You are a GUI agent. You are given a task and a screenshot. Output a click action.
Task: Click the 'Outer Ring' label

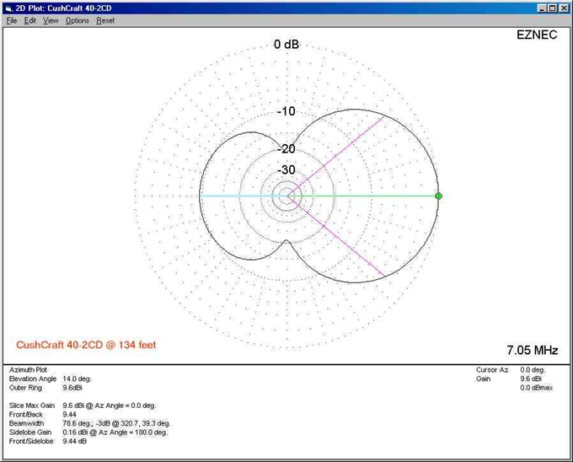(25, 388)
